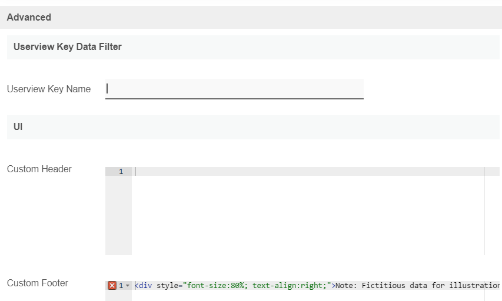Click the red error icon in Custom Footer gutter

(112, 286)
